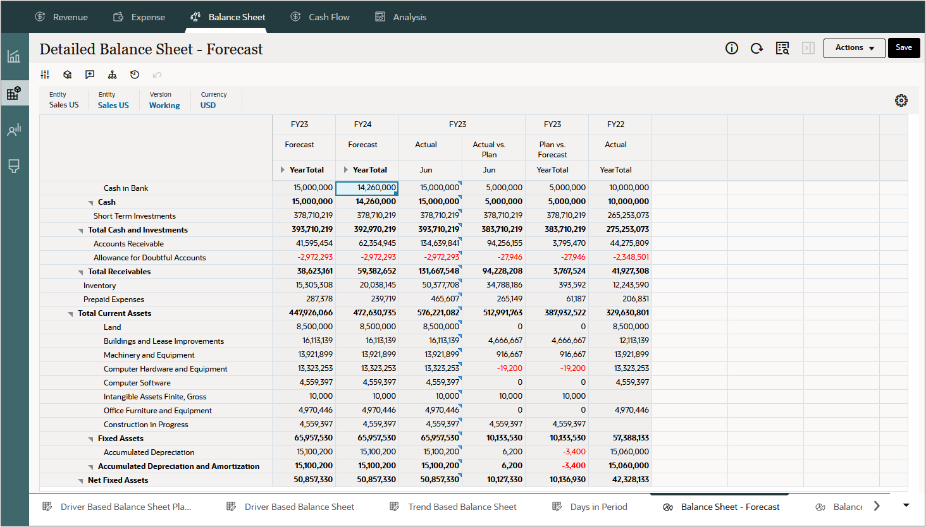
Task: Click the Accumulated Depreciation row label
Action: 149,452
